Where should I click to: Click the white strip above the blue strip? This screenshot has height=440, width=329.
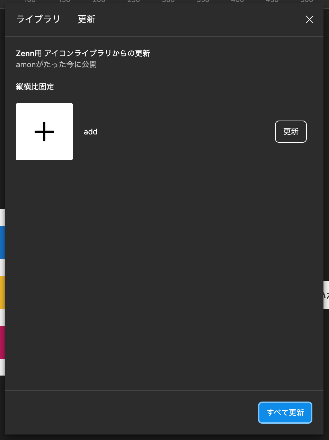coord(2,218)
